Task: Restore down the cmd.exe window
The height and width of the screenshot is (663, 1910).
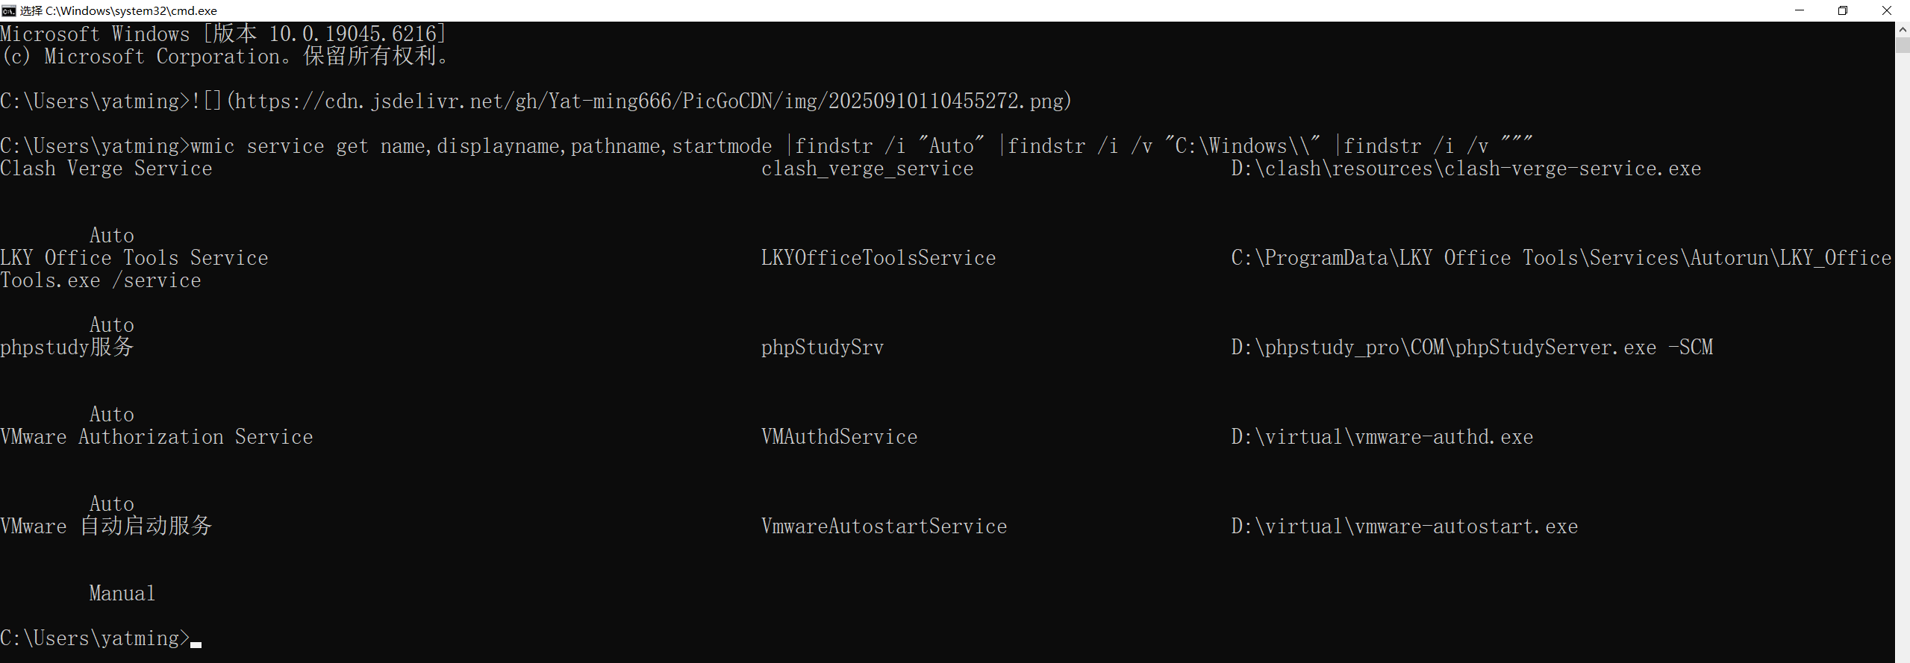Action: click(1843, 10)
